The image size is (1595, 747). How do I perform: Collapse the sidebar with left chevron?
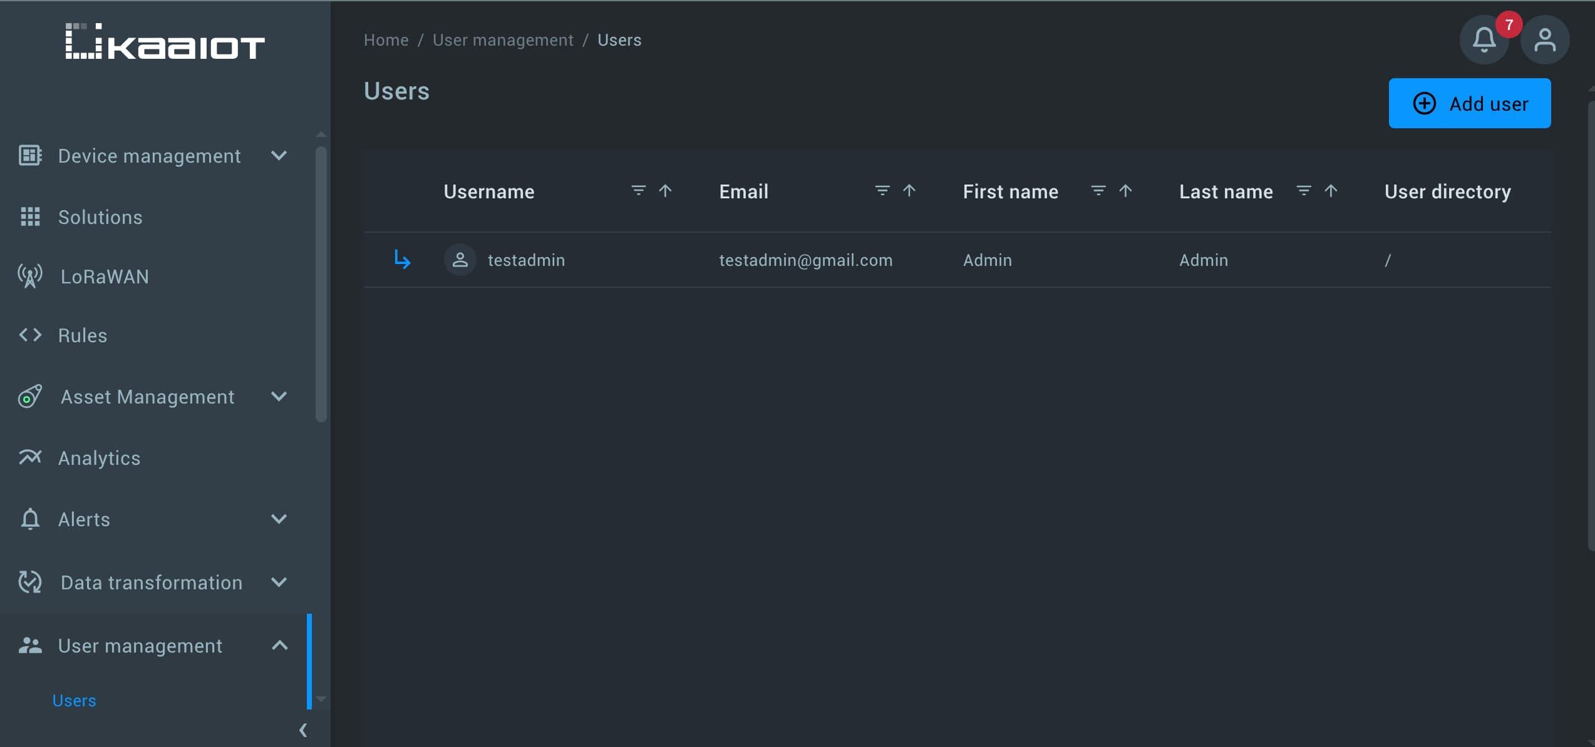click(x=303, y=729)
